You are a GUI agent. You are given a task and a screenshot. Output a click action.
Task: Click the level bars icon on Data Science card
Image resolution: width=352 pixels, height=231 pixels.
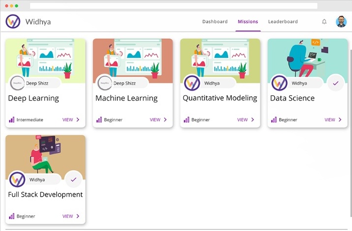click(x=274, y=119)
